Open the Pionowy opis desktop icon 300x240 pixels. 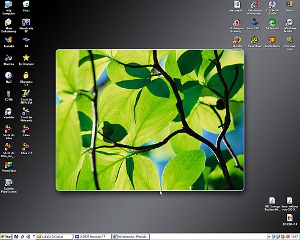pyautogui.click(x=290, y=43)
